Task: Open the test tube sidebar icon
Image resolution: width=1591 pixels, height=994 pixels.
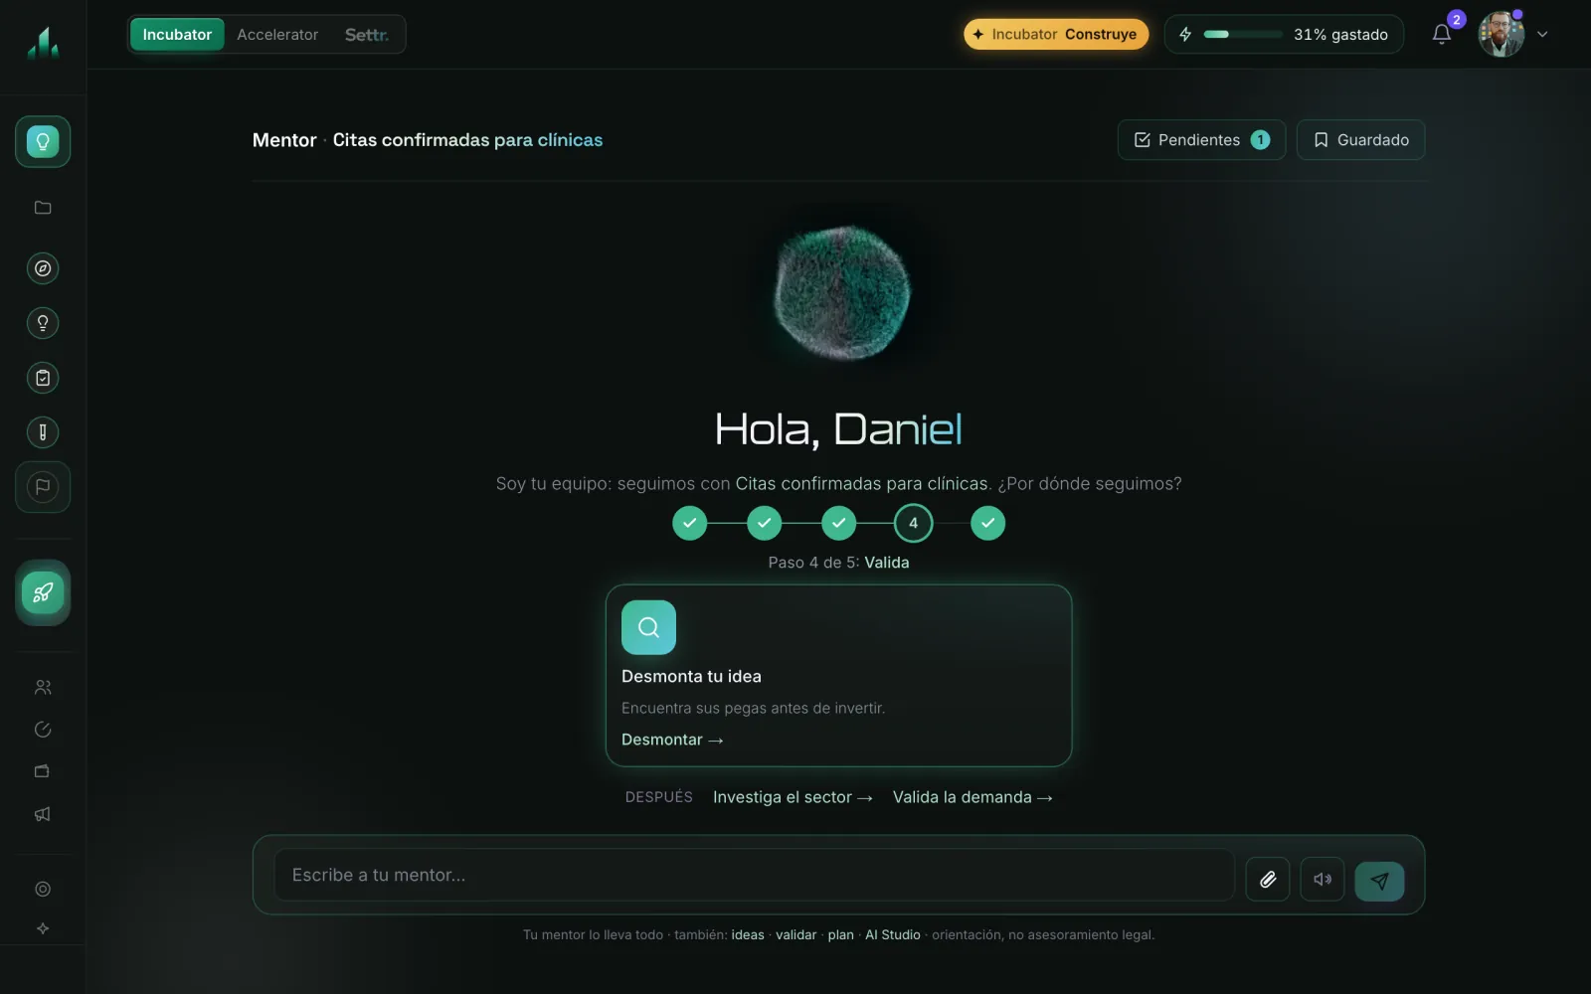Action: coord(43,432)
